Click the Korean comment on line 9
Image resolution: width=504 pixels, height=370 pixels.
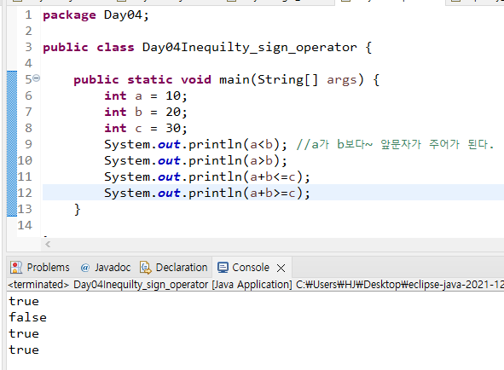point(395,144)
